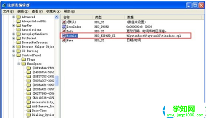
Task: Click the REG_DWORD type cell
Action: 102,27
